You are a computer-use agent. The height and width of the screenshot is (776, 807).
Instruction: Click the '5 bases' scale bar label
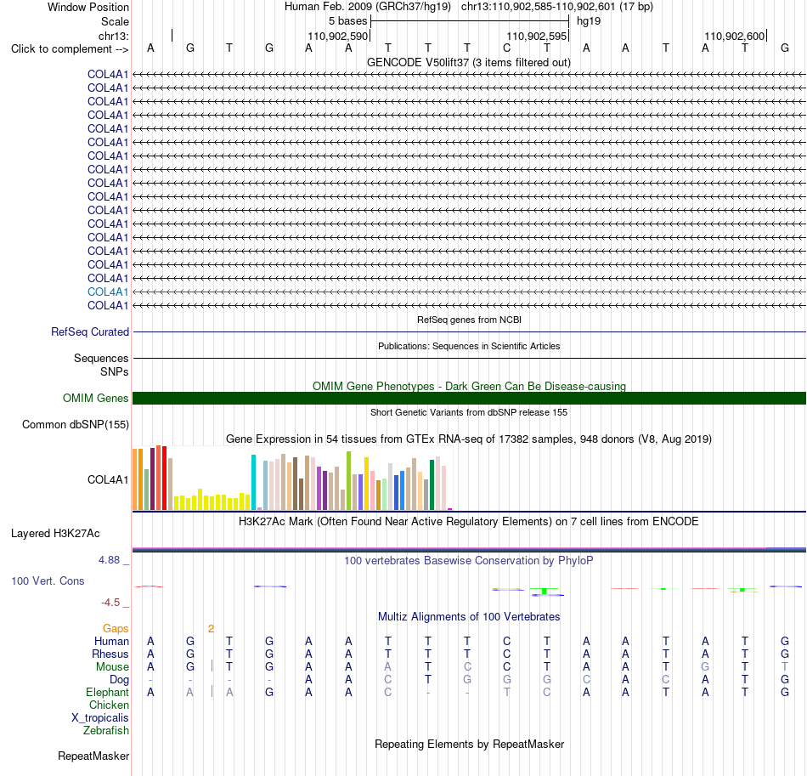click(x=348, y=21)
